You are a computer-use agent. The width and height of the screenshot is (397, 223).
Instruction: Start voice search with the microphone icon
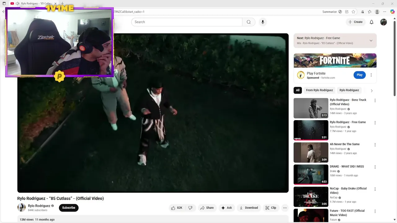tap(263, 22)
